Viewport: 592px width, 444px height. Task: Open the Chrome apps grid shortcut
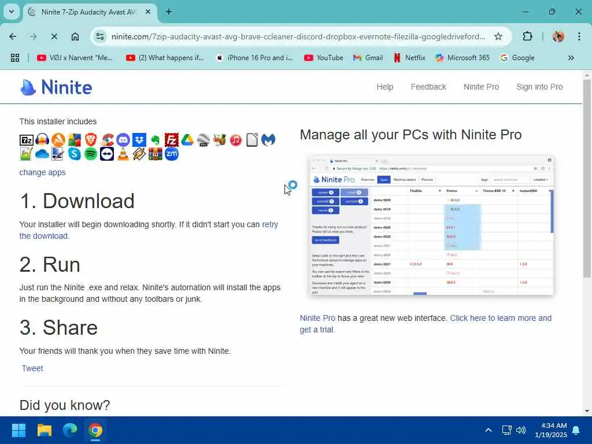[x=15, y=58]
